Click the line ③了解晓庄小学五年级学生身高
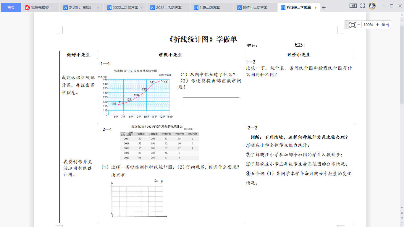The height and width of the screenshot is (227, 404). coord(297,164)
